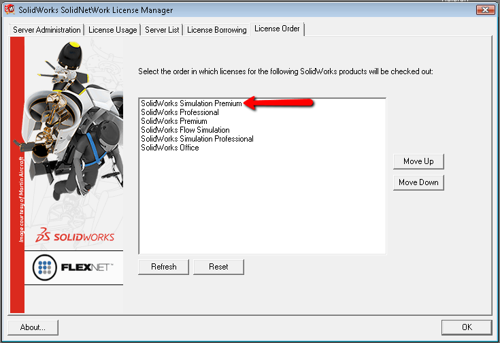Image resolution: width=500 pixels, height=343 pixels.
Task: Refresh the license order list
Action: (163, 267)
